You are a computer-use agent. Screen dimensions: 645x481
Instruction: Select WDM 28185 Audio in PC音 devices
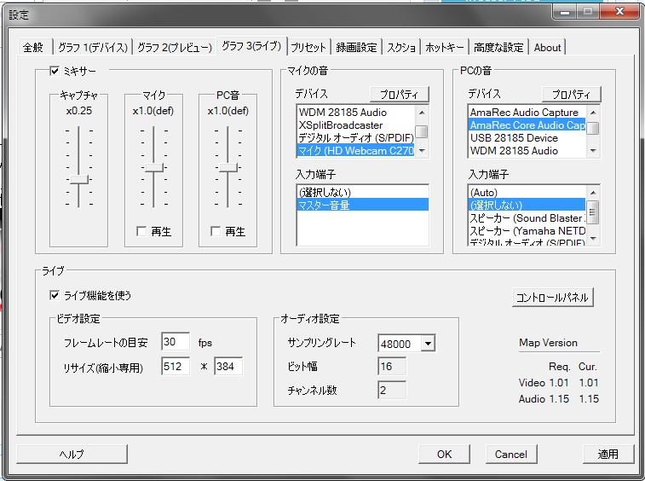[x=527, y=151]
